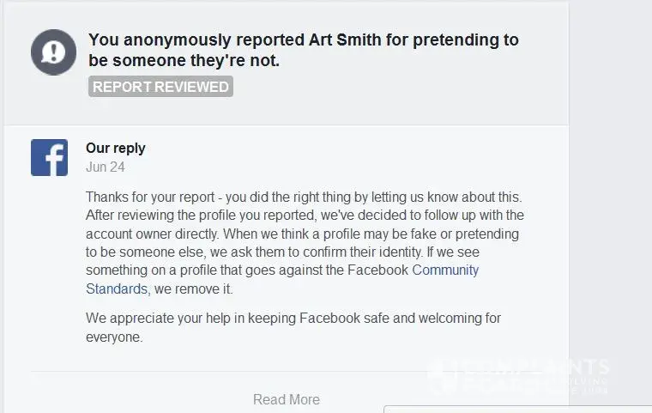The width and height of the screenshot is (652, 413).
Task: Click the exclamation mark report icon
Action: coord(54,52)
